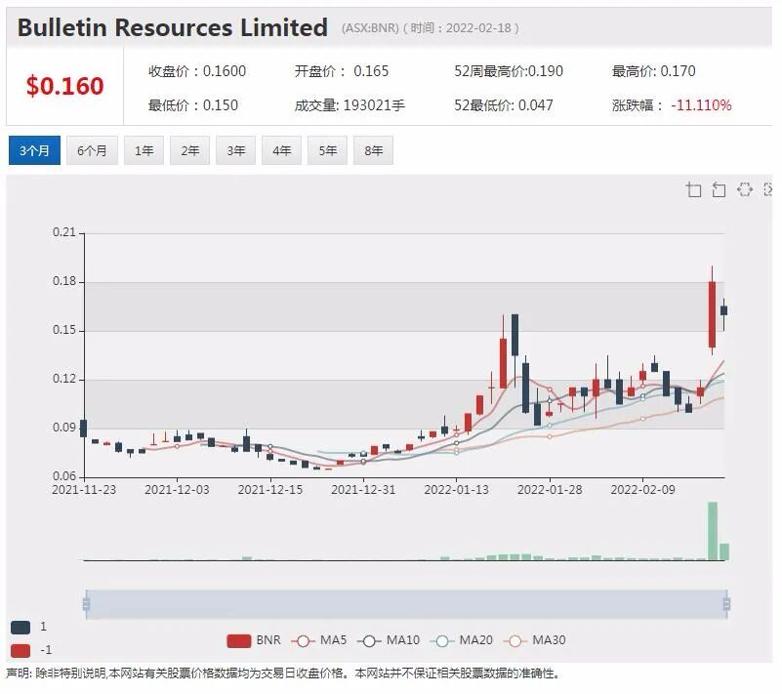
Task: Click the left handle of the zoom slider
Action: (x=86, y=604)
